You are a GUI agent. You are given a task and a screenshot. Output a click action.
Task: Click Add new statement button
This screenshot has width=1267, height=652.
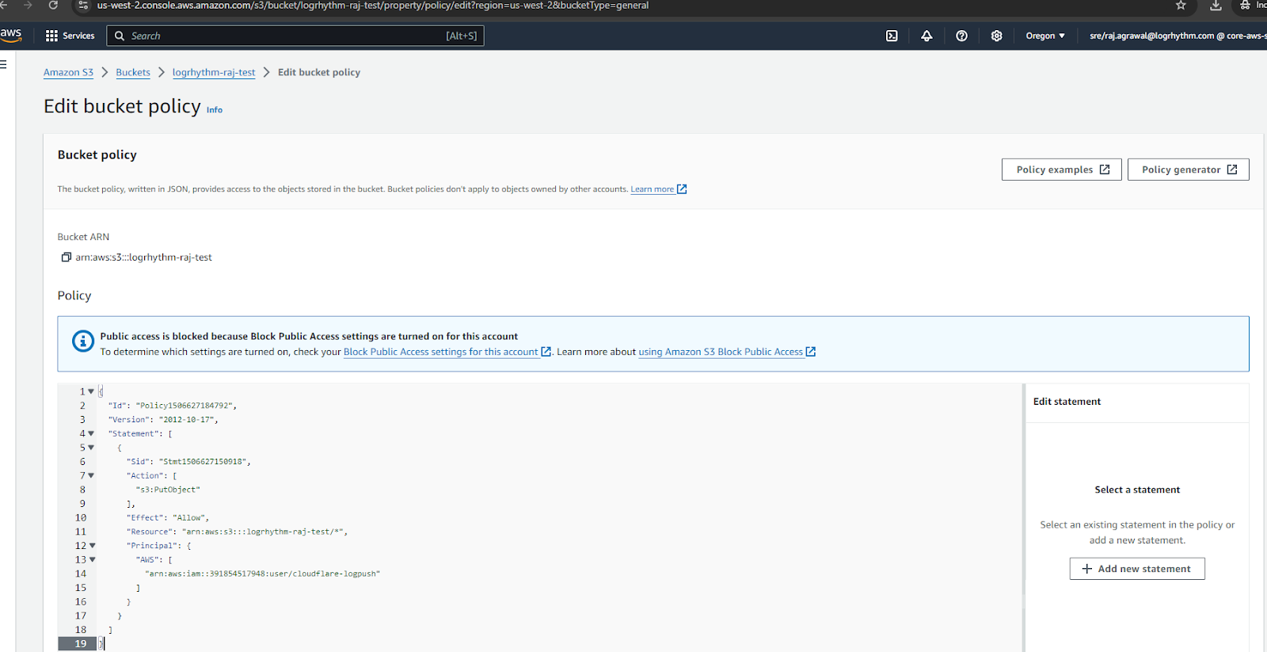[x=1136, y=569]
